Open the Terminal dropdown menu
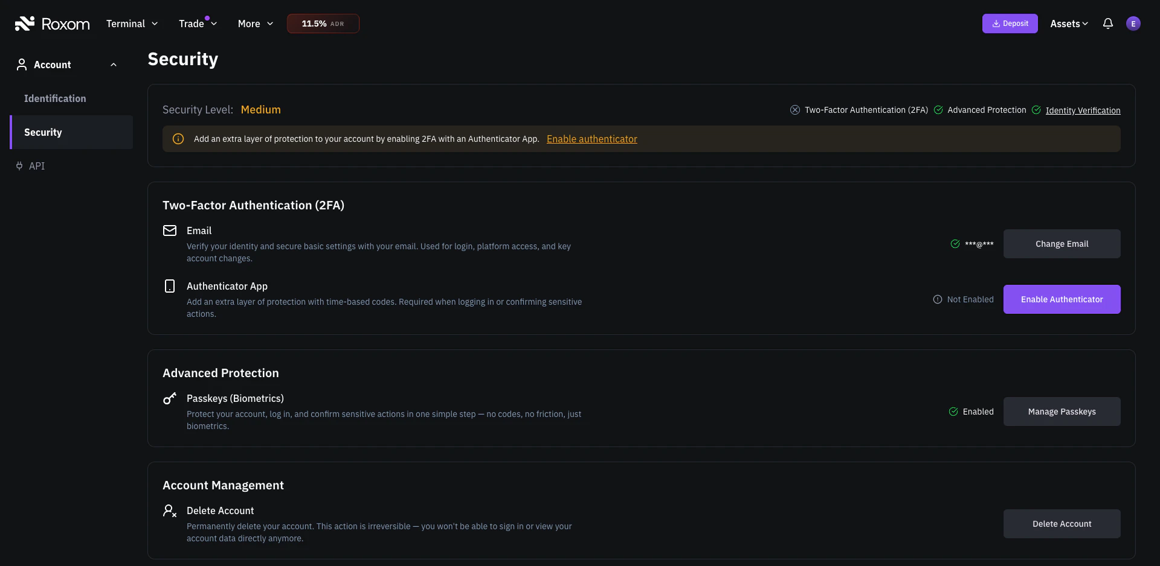1160x566 pixels. point(132,24)
